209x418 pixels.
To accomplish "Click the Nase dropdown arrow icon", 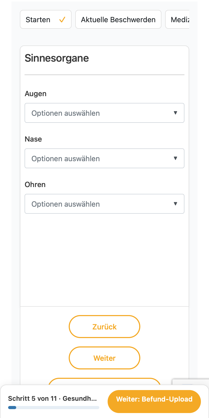I will tap(176, 158).
